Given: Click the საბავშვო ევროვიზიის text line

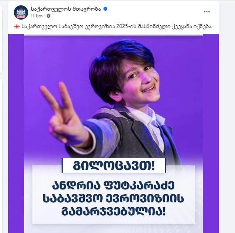Looking at the screenshot, I should 113,199.
